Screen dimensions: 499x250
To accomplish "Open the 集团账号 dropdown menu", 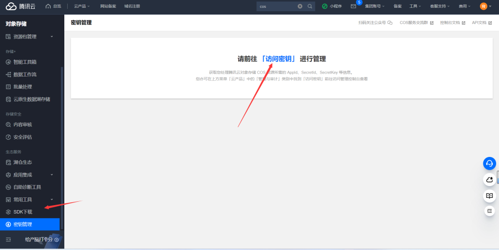I will (374, 6).
